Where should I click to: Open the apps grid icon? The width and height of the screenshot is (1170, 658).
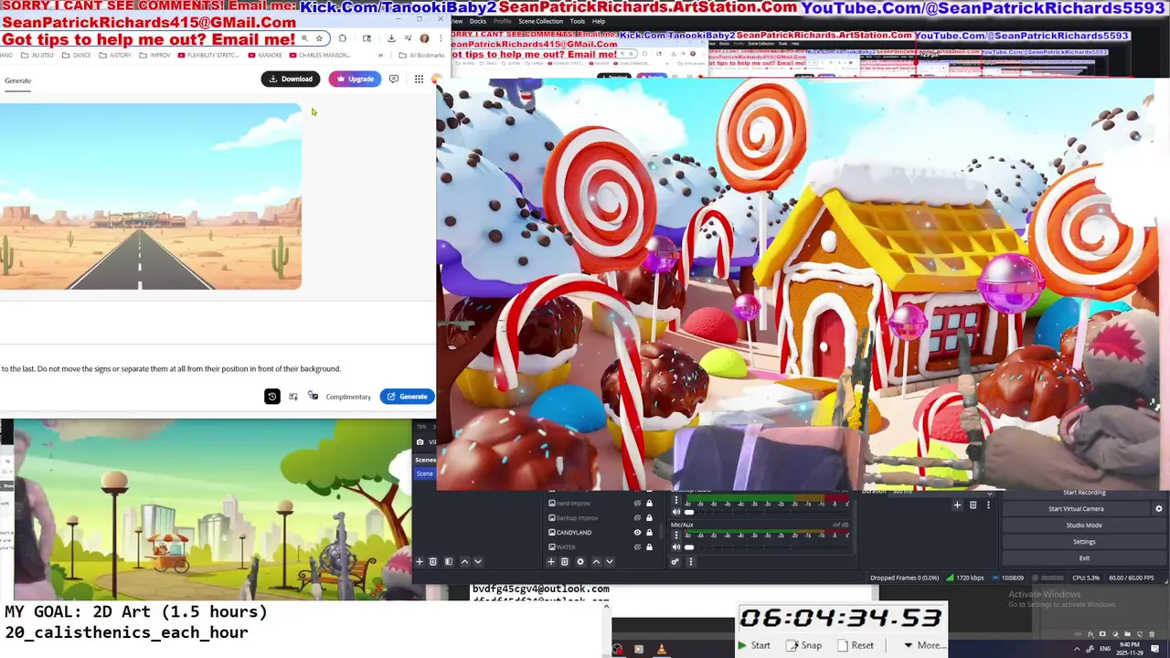coord(419,79)
